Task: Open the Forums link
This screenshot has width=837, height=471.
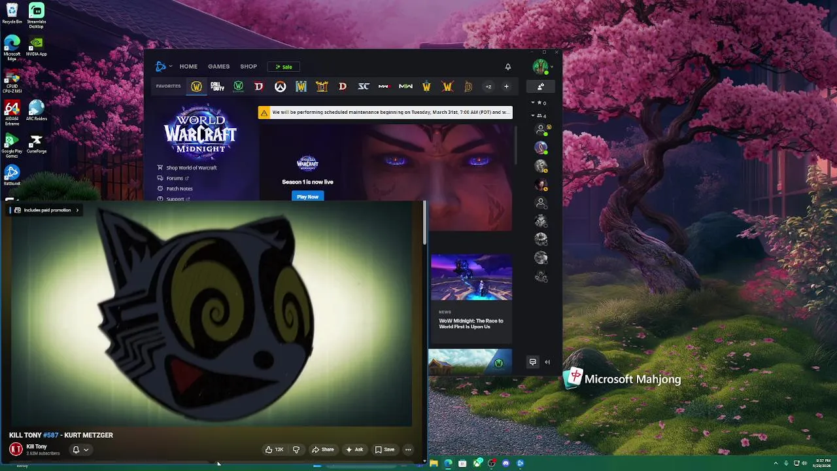Action: 175,178
